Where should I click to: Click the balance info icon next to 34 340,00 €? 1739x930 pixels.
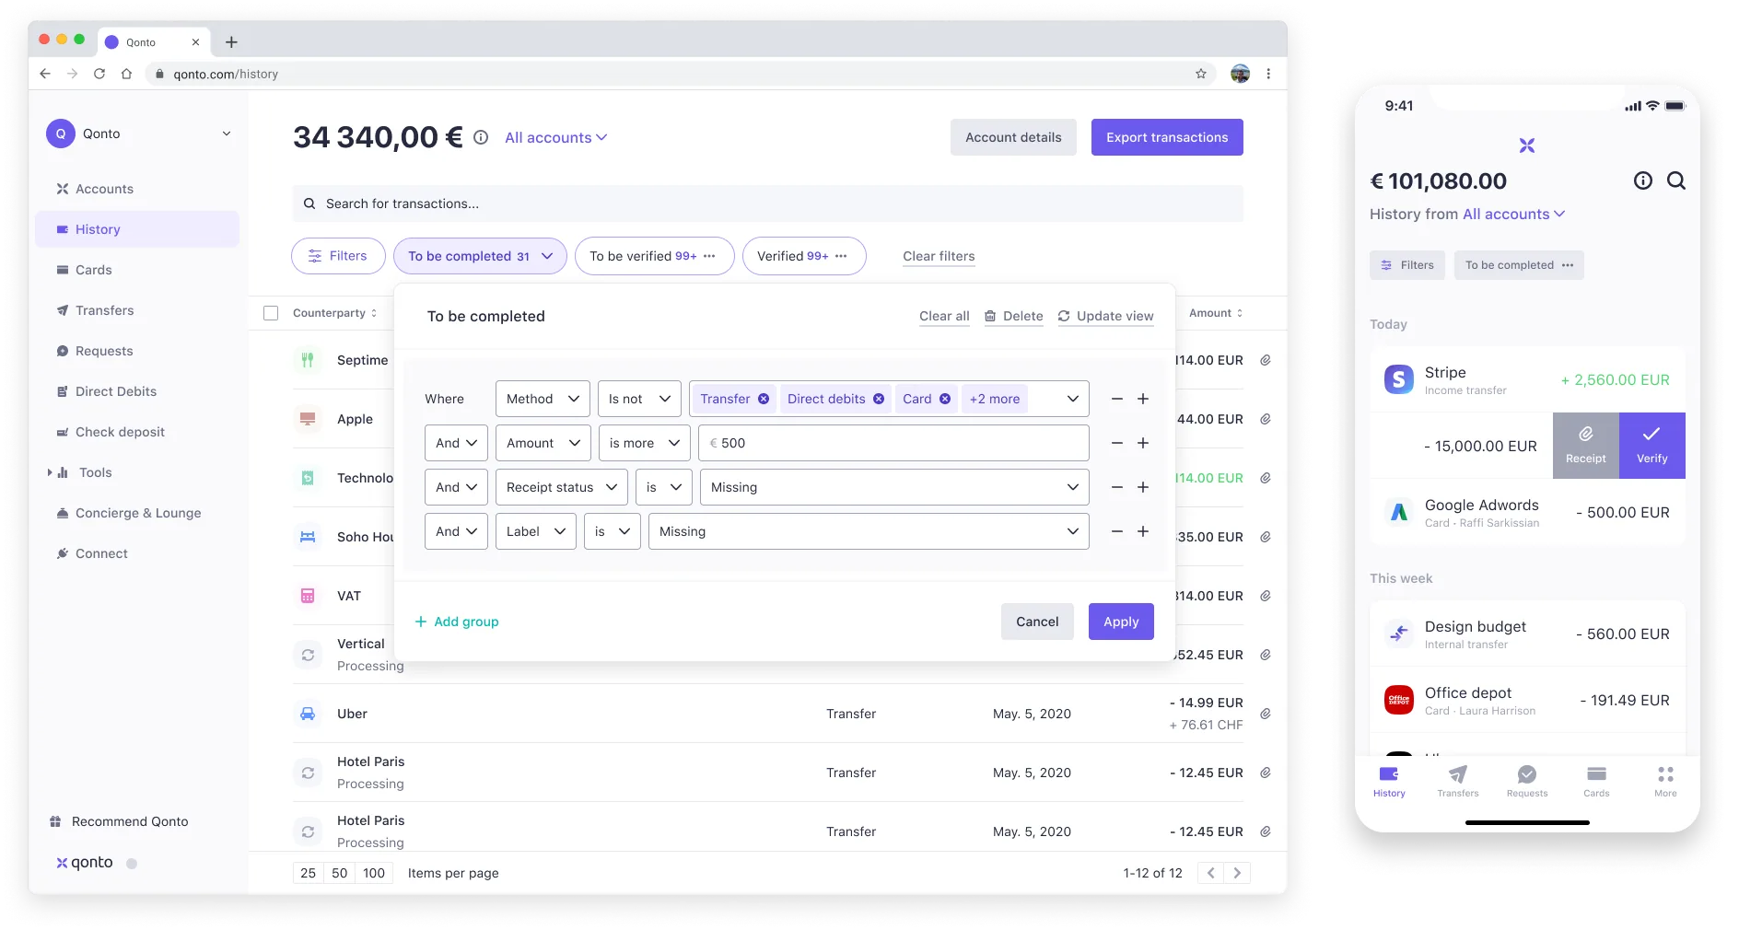click(x=481, y=137)
